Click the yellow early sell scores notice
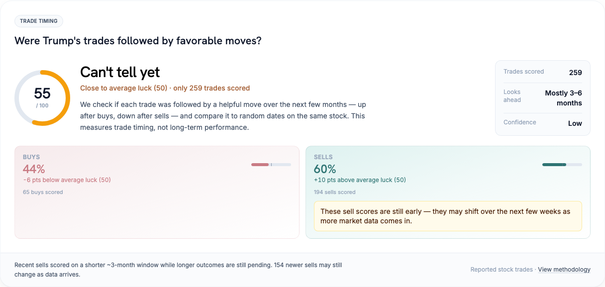The height and width of the screenshot is (287, 605). tap(448, 216)
